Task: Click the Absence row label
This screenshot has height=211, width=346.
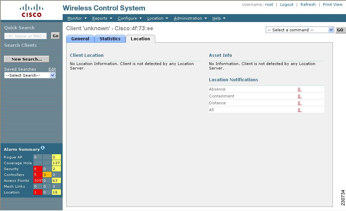Action: tap(217, 89)
